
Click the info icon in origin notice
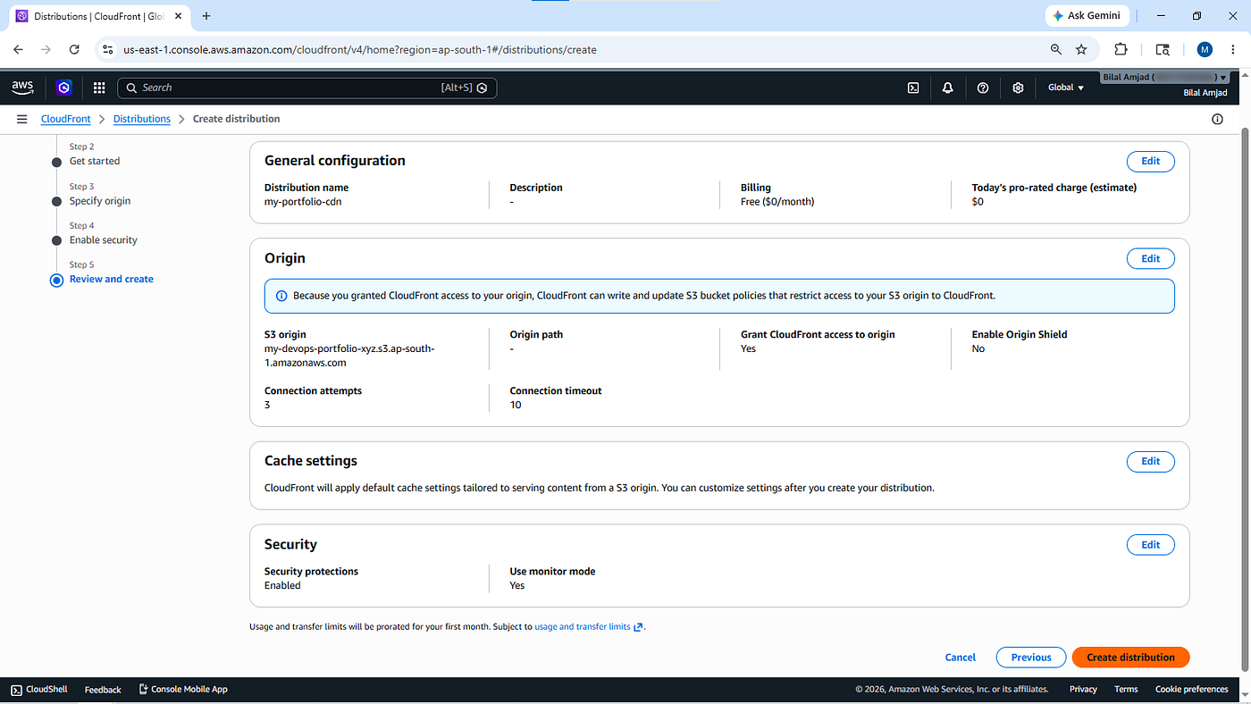click(x=281, y=296)
